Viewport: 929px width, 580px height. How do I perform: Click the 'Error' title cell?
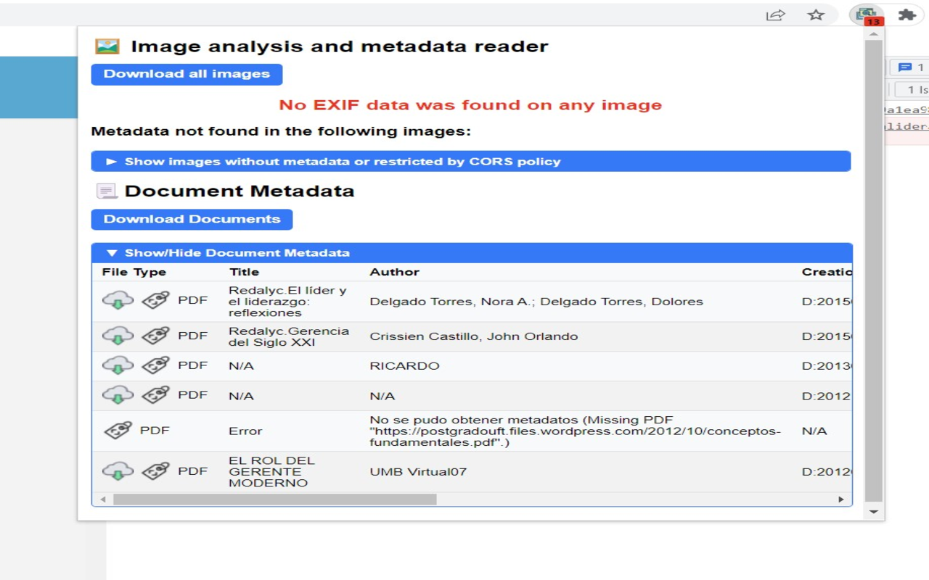(245, 431)
